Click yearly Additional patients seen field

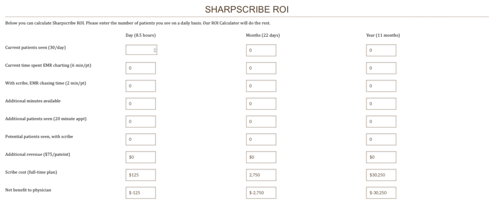point(381,122)
